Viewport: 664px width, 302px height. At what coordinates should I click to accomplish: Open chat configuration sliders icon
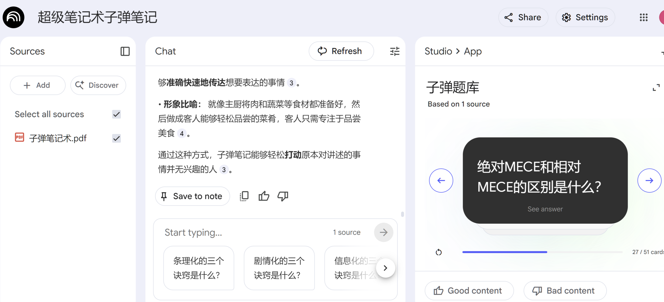[395, 51]
